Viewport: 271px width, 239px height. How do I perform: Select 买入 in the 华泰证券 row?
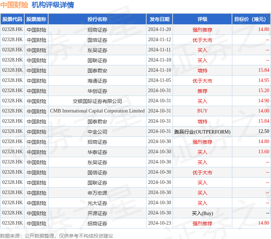202,152
